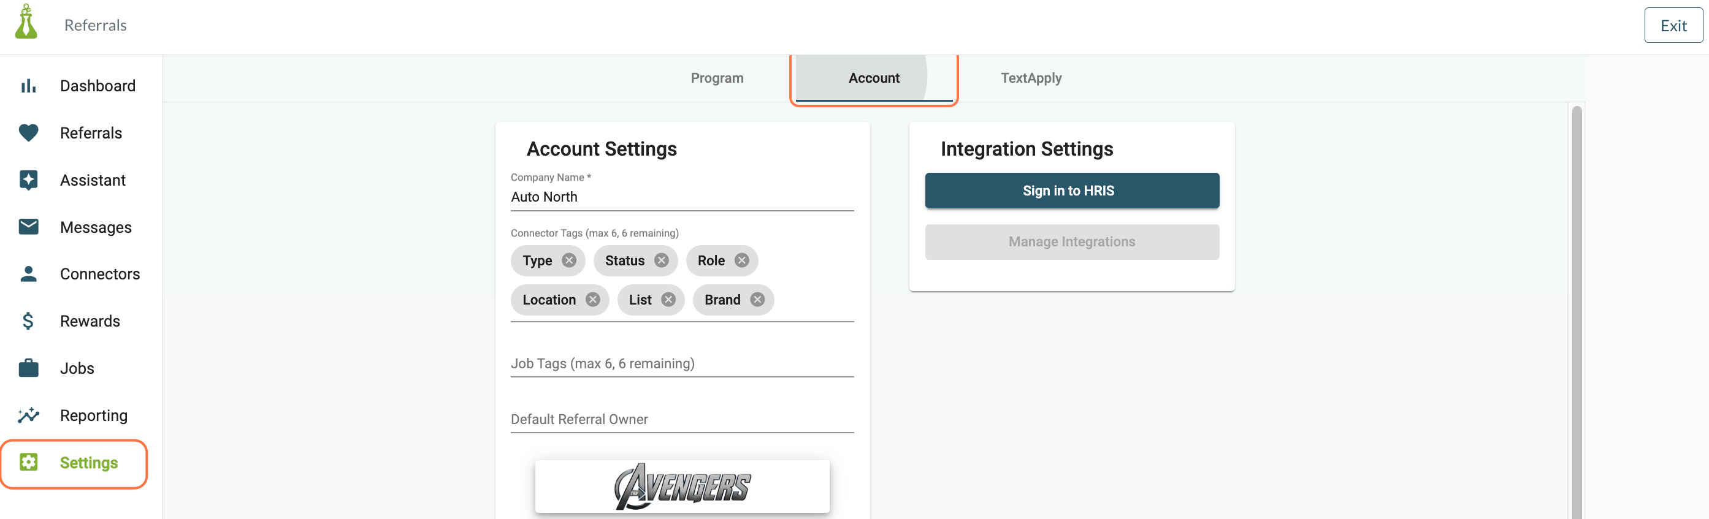The height and width of the screenshot is (519, 1709).
Task: Click the Sign in to HRIS button
Action: tap(1071, 191)
